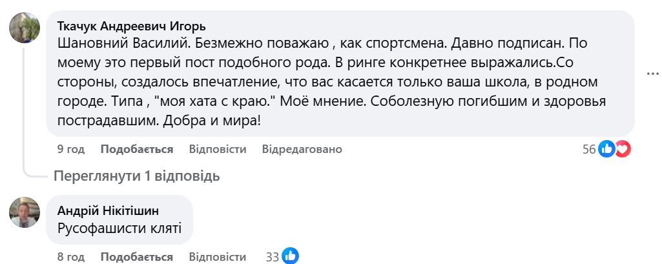662x264 pixels.
Task: Click the red heart reaction icon beside 56
Action: tap(622, 149)
